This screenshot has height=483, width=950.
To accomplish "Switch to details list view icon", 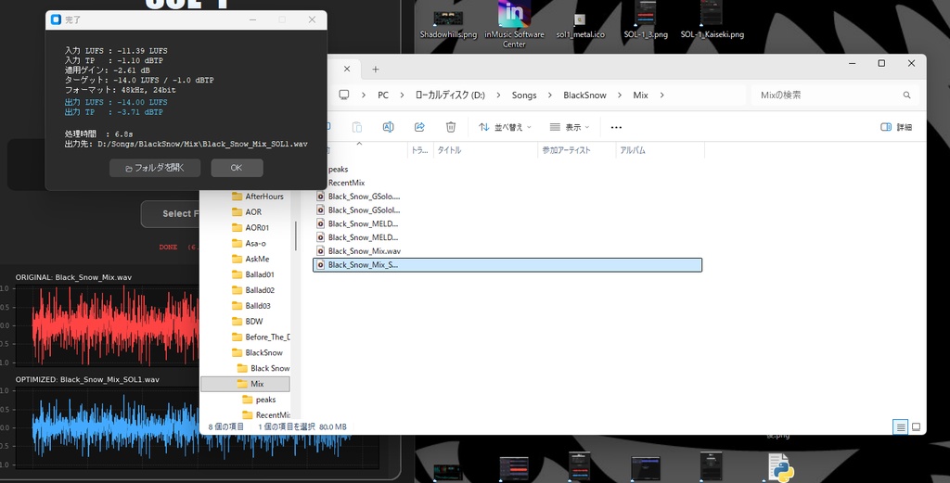I will tap(900, 427).
